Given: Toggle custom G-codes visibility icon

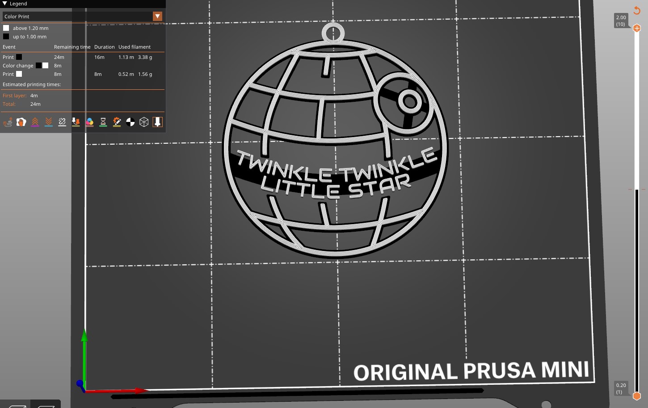Looking at the screenshot, I should [117, 122].
